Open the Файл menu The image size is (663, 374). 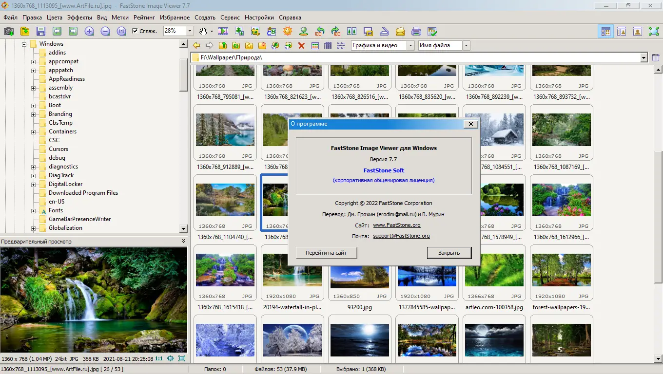click(x=10, y=18)
